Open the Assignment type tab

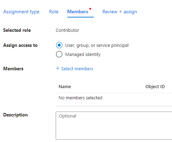[x=21, y=12]
